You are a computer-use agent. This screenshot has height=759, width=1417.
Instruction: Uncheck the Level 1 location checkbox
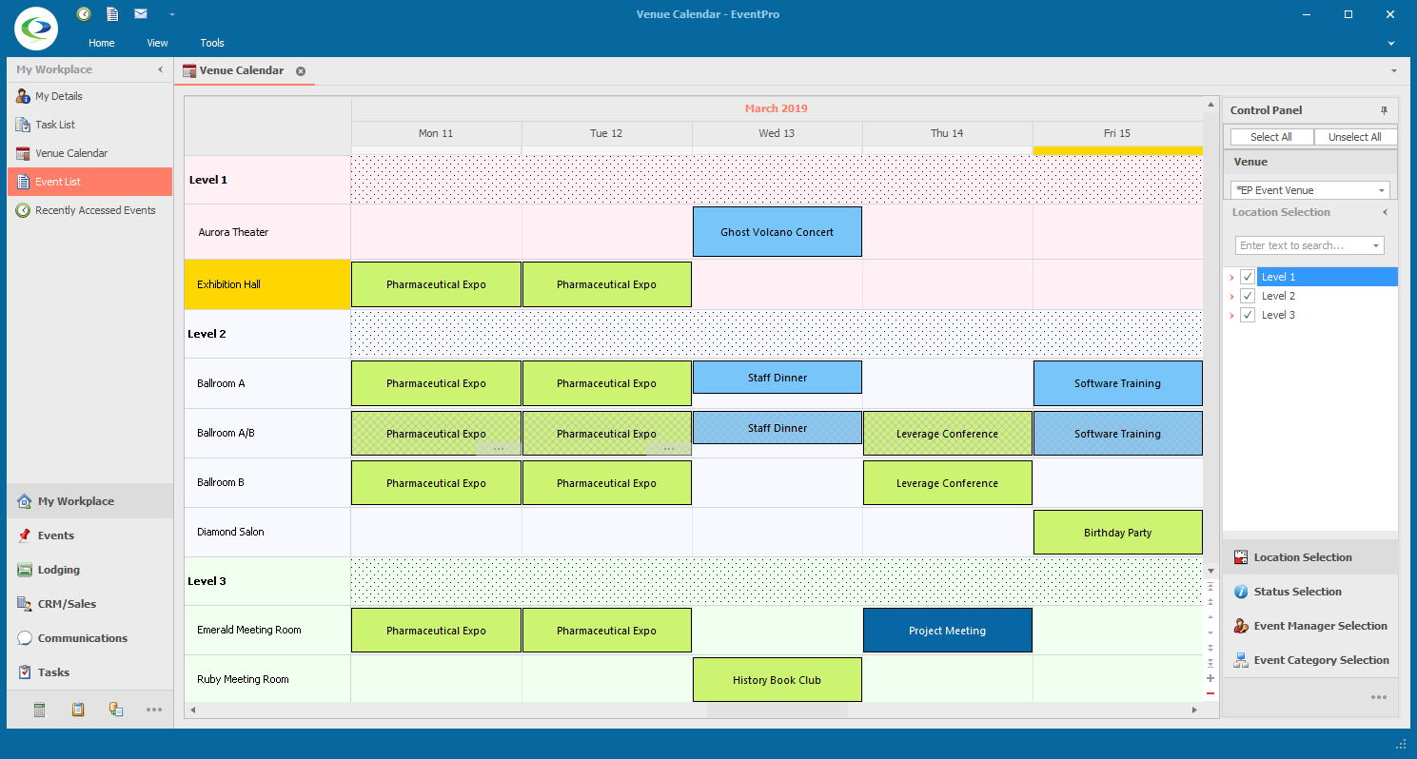coord(1248,277)
